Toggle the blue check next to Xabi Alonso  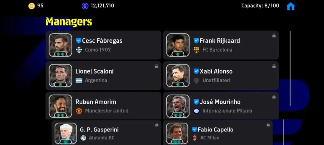196,71
